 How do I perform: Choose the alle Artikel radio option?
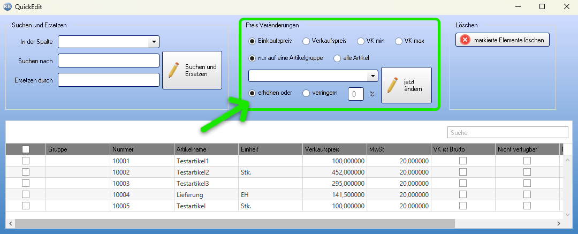337,58
